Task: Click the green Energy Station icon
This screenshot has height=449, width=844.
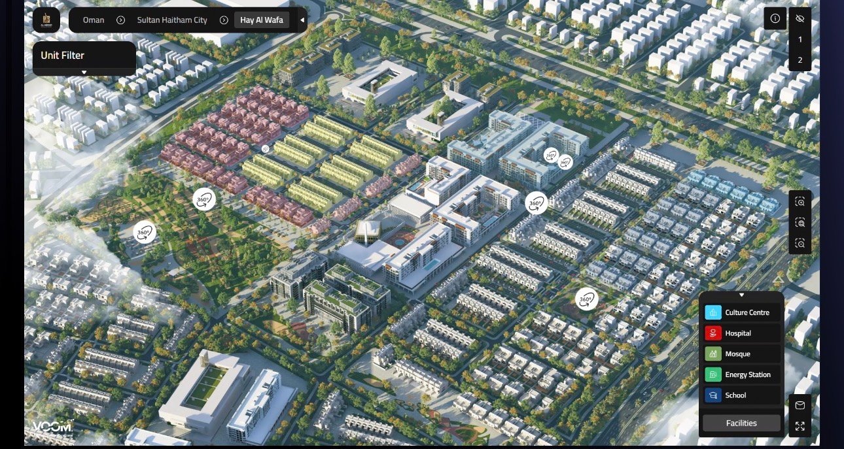Action: (713, 374)
